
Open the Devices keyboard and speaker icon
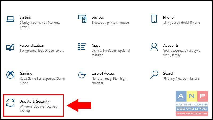[82, 19]
